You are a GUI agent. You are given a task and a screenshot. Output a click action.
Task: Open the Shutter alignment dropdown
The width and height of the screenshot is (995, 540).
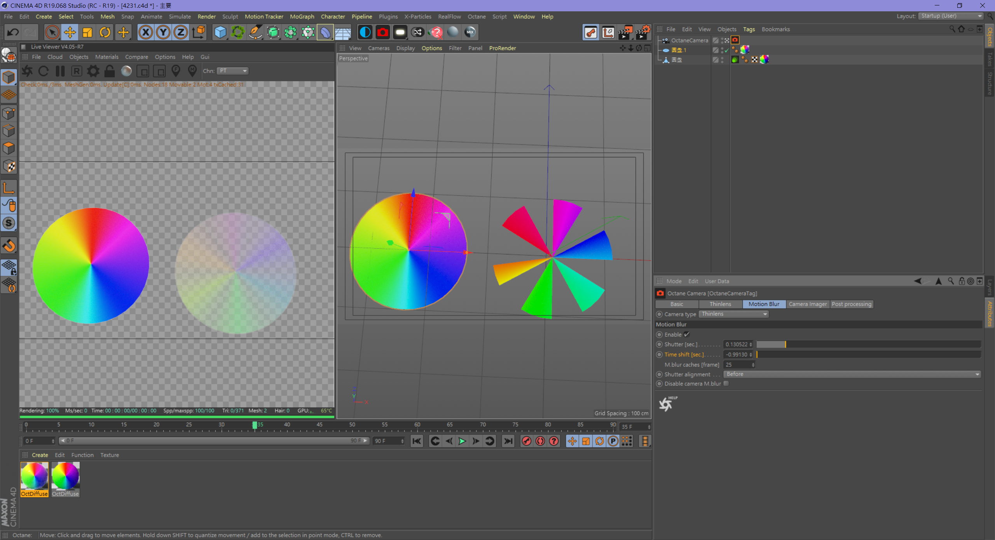(x=852, y=374)
